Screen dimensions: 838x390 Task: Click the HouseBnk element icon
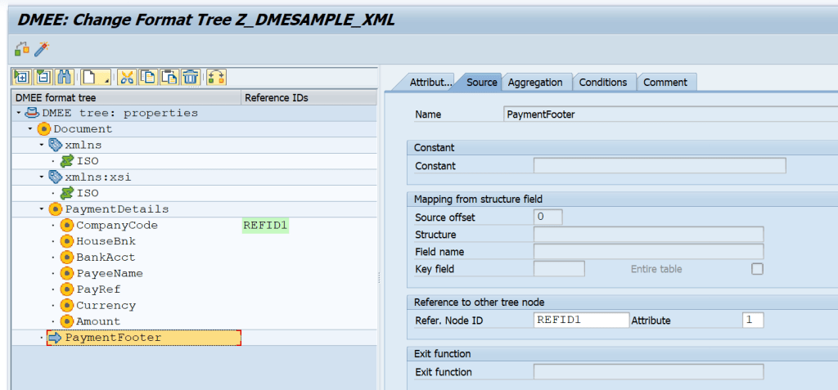(66, 241)
